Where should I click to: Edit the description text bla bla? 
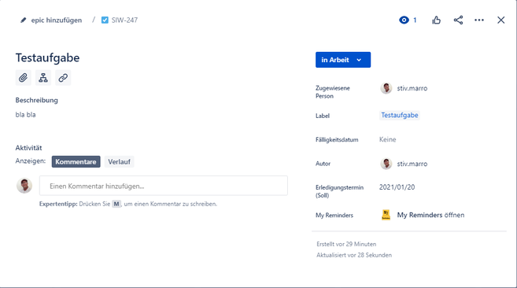[25, 115]
